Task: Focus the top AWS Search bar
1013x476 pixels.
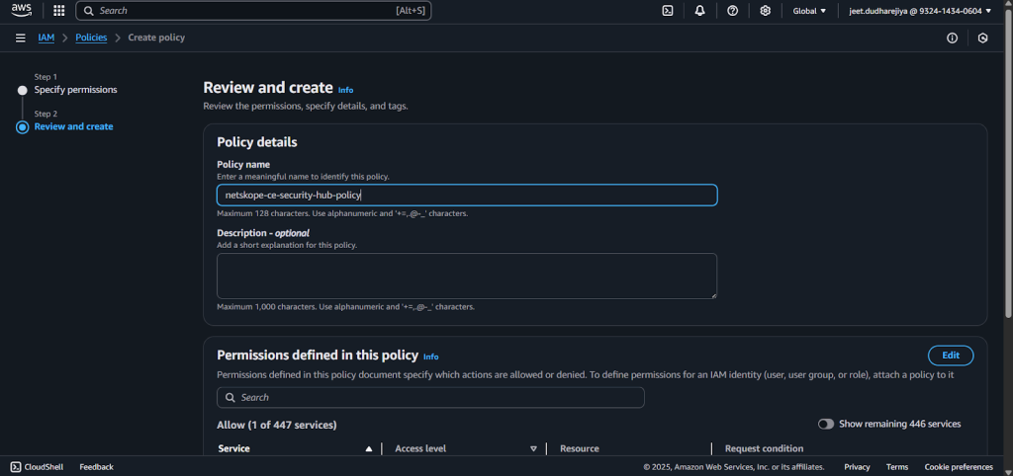Action: (x=253, y=10)
